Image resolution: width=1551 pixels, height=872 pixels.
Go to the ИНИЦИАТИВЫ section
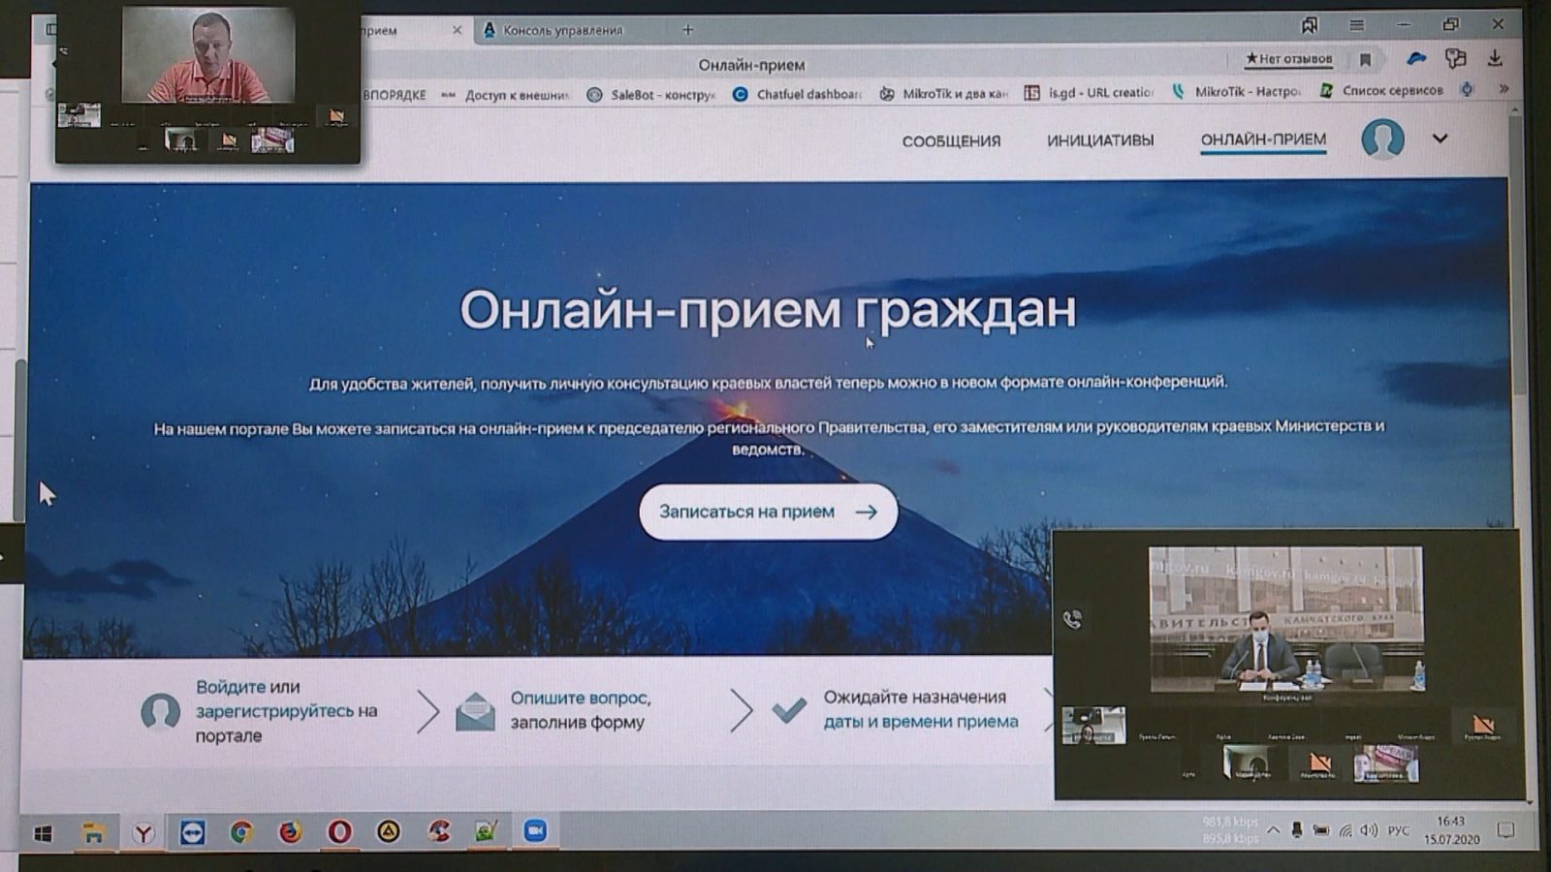(x=1100, y=140)
